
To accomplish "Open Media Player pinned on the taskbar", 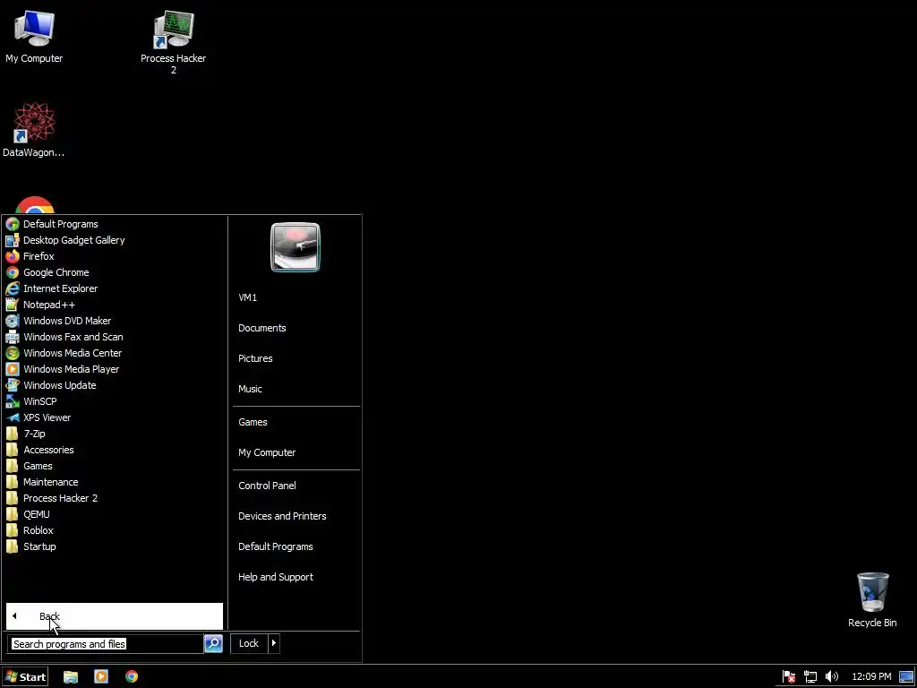I will coord(101,677).
